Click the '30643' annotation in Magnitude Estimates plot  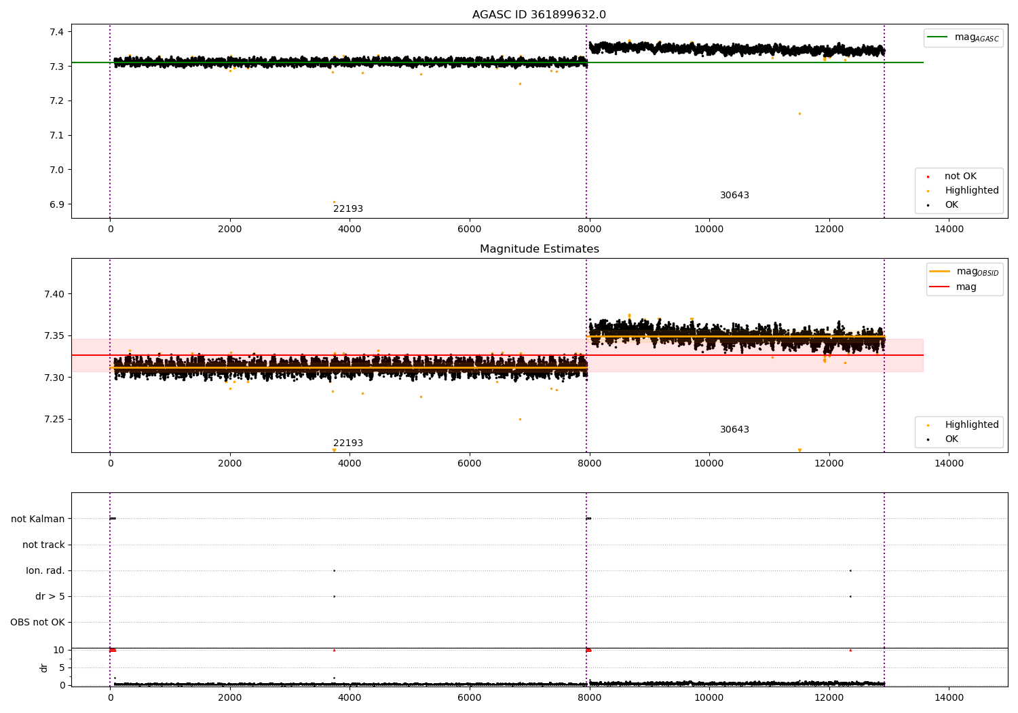click(734, 430)
